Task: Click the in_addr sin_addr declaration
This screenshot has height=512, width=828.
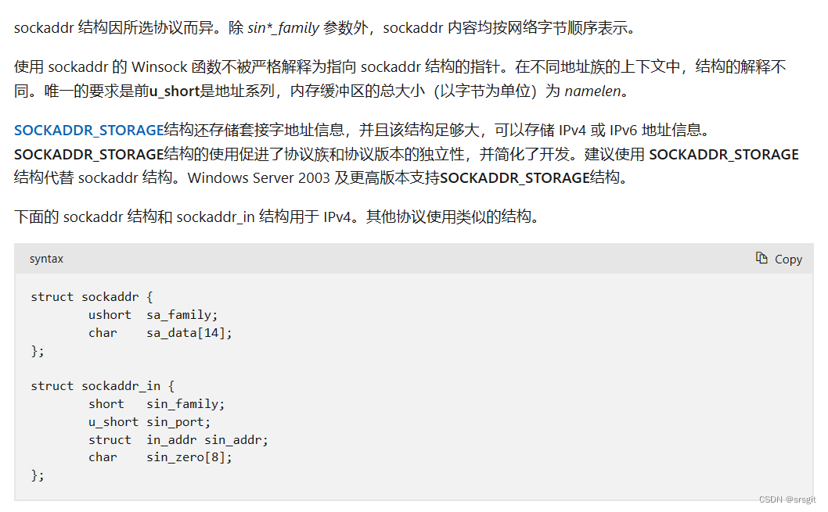Action: tap(207, 439)
